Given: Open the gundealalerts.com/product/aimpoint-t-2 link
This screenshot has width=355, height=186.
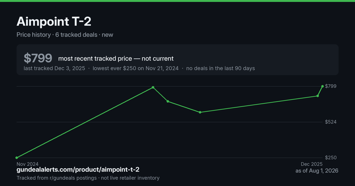Looking at the screenshot, I should click(78, 170).
